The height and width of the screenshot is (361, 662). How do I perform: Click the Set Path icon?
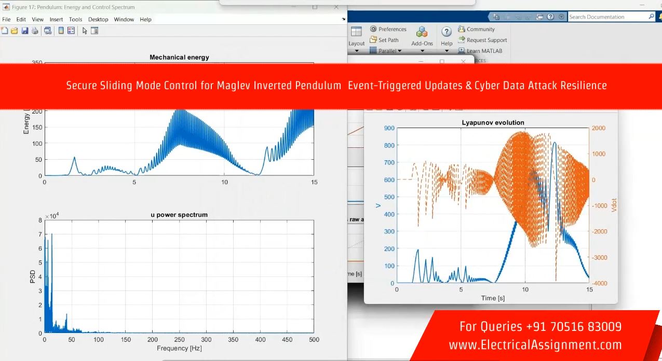coord(373,40)
